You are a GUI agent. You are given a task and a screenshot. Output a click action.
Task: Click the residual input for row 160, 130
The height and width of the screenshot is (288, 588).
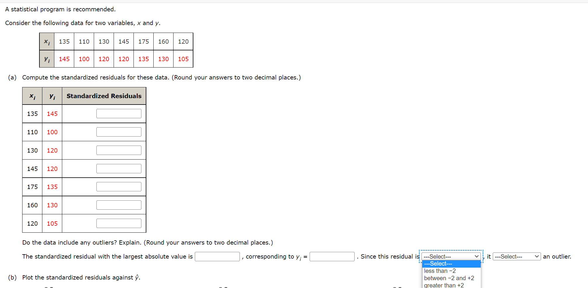tap(119, 205)
